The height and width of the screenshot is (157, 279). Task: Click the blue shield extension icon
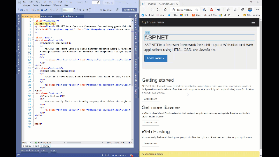pos(219,10)
